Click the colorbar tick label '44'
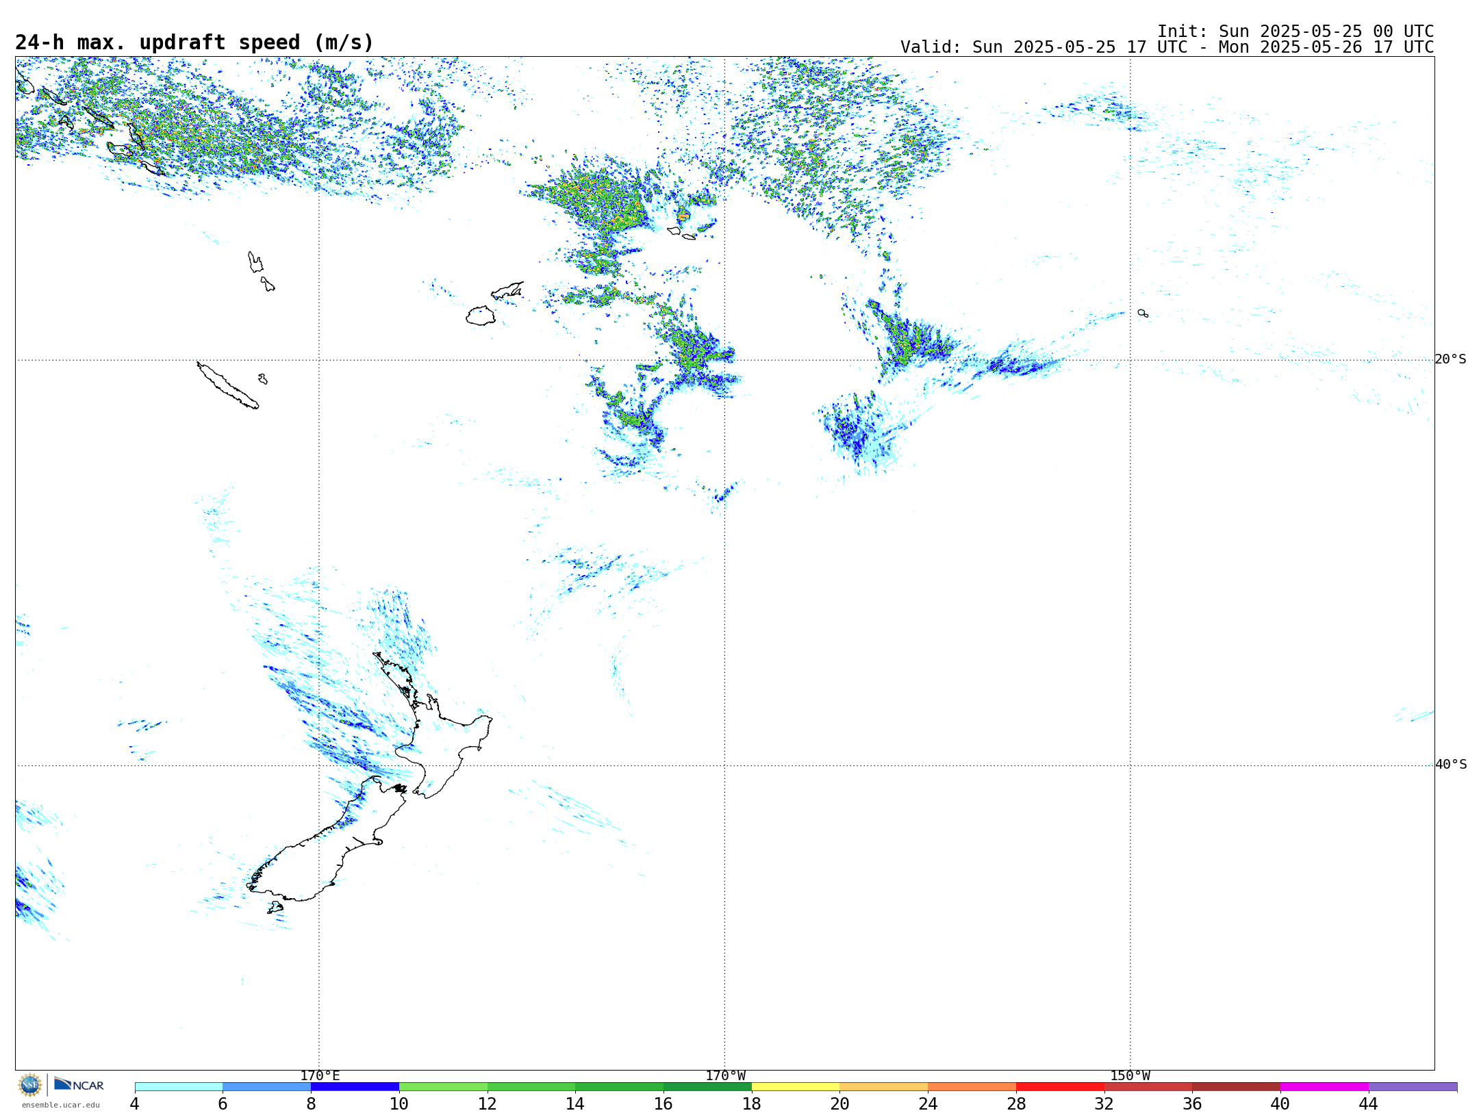Screen dimensions: 1479x1113 [1369, 1104]
